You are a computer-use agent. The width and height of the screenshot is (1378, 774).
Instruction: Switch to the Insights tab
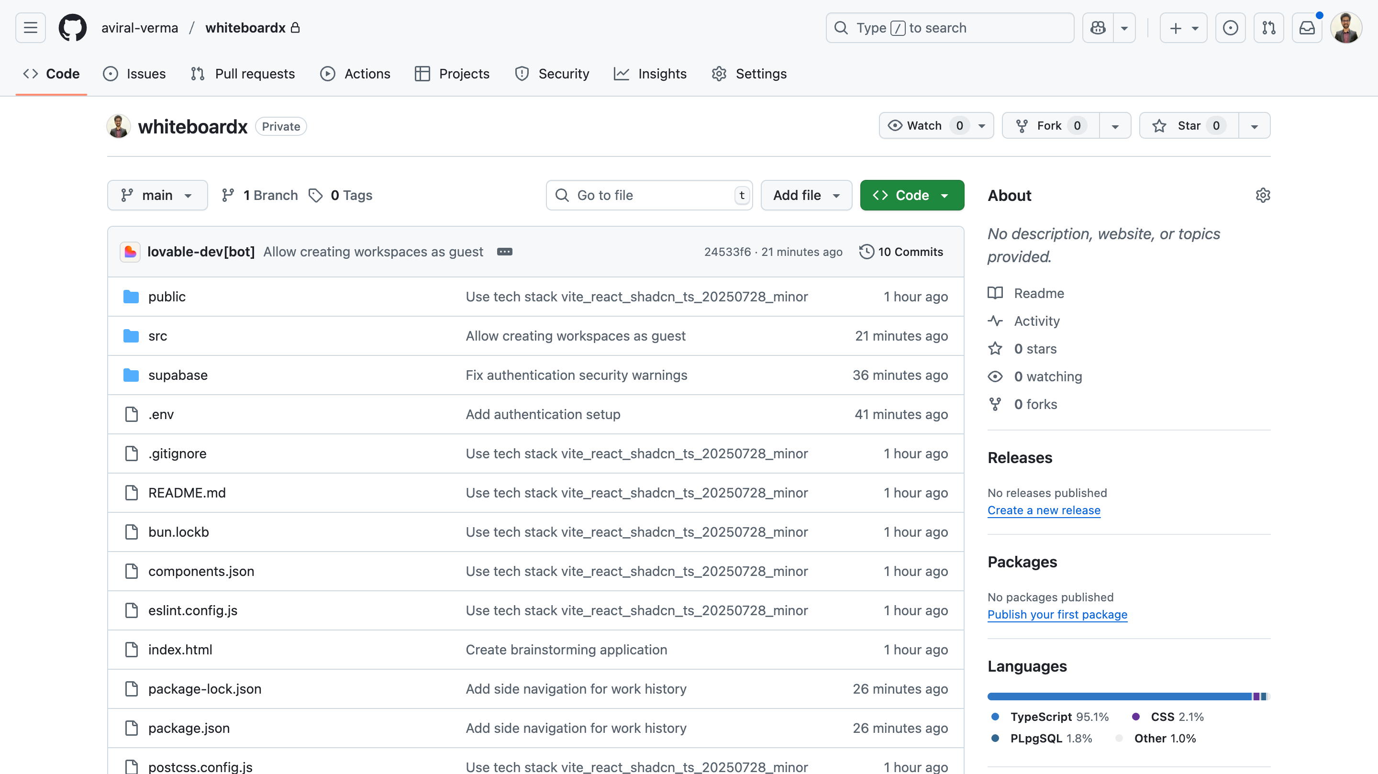pos(651,74)
